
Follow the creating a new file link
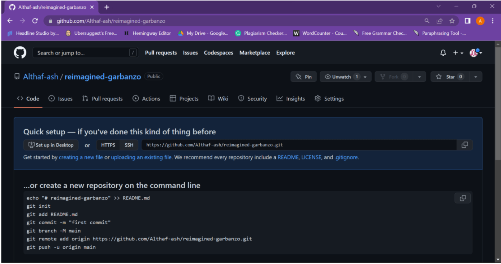(81, 157)
